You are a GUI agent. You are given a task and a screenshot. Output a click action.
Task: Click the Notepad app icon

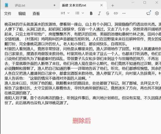coord(6,5)
